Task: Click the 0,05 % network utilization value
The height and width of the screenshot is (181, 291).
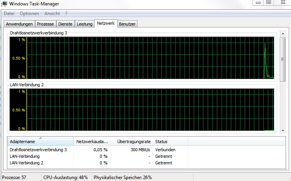Action: (x=101, y=150)
